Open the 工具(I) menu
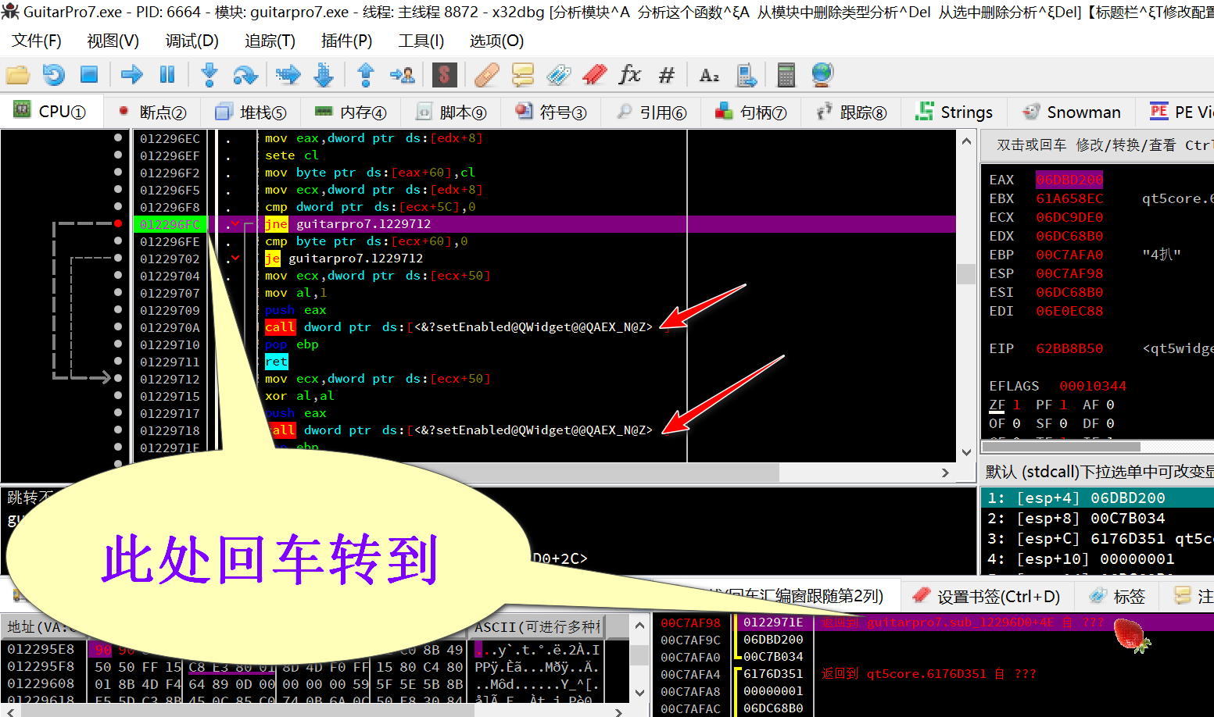Screen dimensions: 1214x717 pos(421,41)
